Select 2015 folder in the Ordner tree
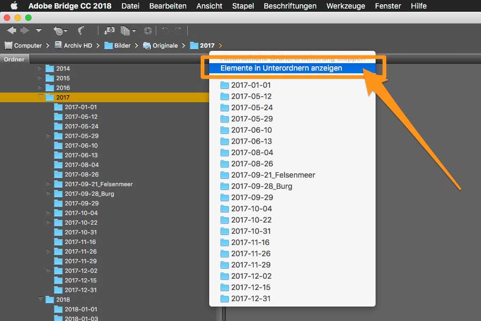Viewport: 481px width, 321px height. (x=57, y=78)
